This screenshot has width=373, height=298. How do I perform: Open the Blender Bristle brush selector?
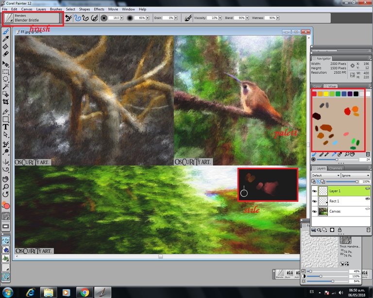[33, 18]
